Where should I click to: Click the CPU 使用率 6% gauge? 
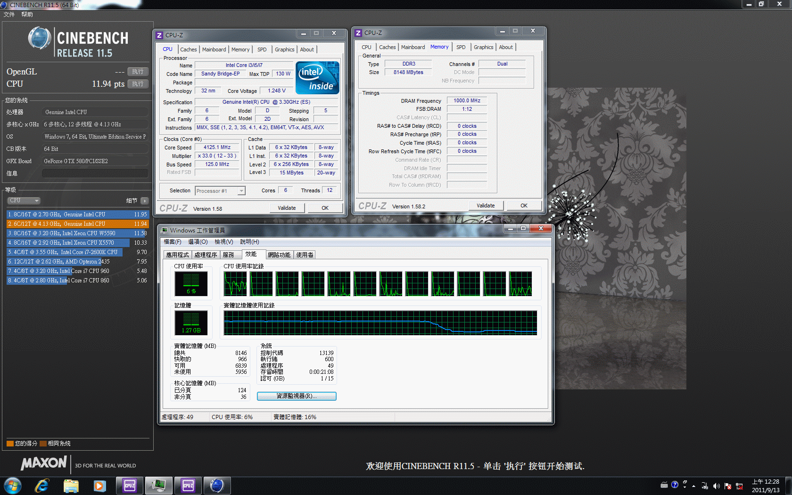191,284
